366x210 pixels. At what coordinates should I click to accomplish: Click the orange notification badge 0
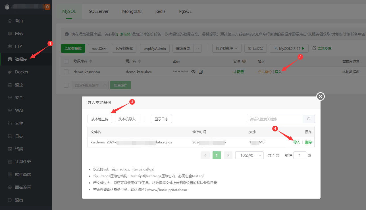pyautogui.click(x=47, y=7)
